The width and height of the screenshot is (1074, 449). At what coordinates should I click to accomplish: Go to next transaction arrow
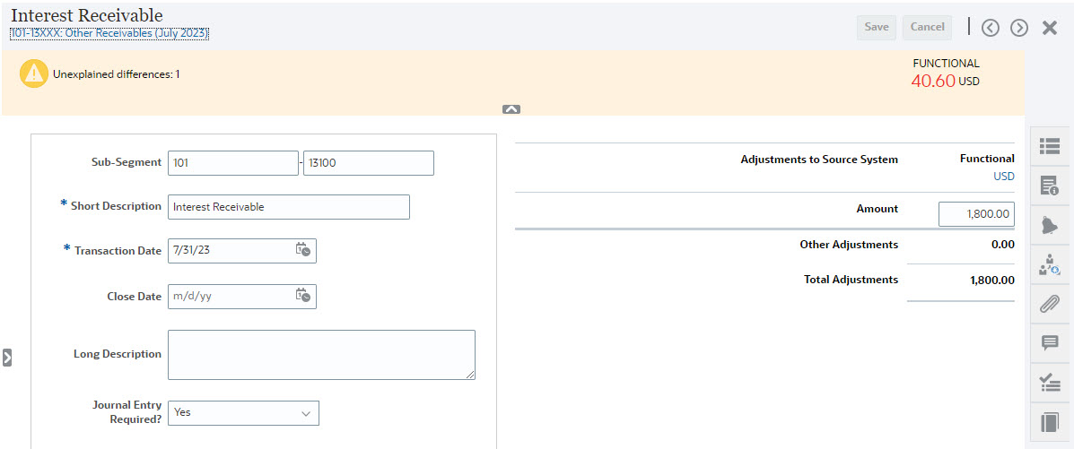(x=1019, y=28)
